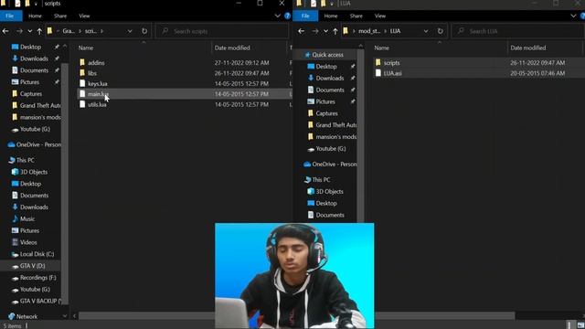Click scripts window horizontal scrollbar
585x329 pixels.
click(146, 316)
